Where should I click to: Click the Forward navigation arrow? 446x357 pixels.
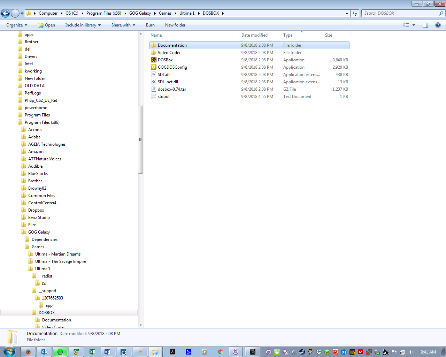coord(15,13)
